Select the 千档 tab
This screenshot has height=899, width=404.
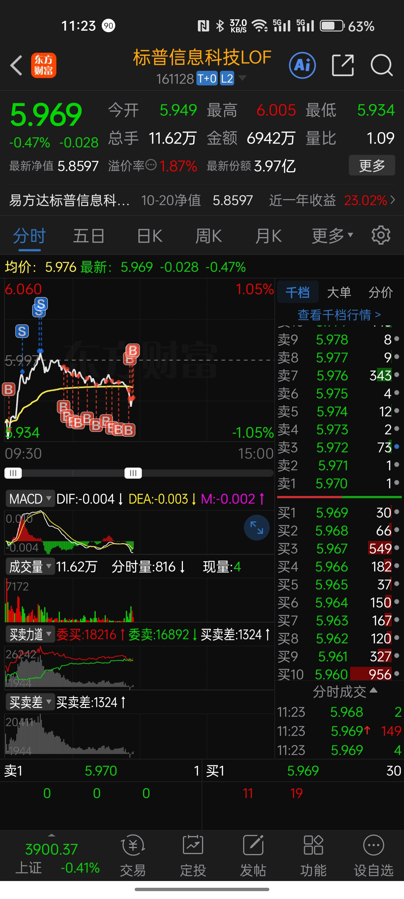(x=298, y=292)
